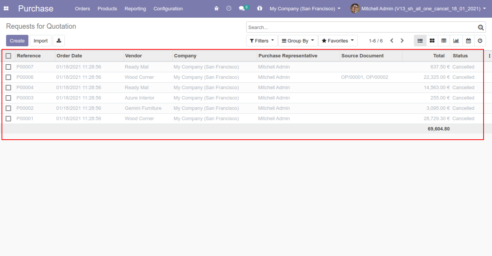The image size is (492, 256).
Task: Switch to list view
Action: tap(420, 41)
